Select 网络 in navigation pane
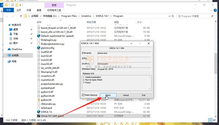The width and height of the screenshot is (219, 125). point(14,62)
